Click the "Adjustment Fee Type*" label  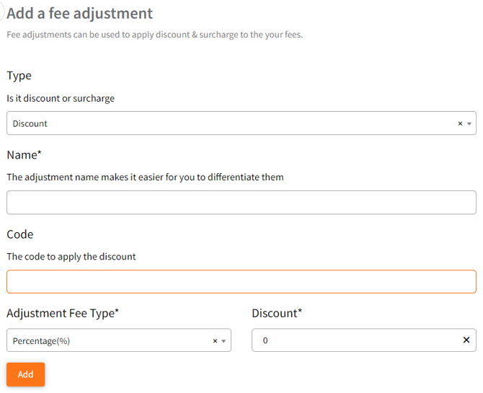coord(63,313)
